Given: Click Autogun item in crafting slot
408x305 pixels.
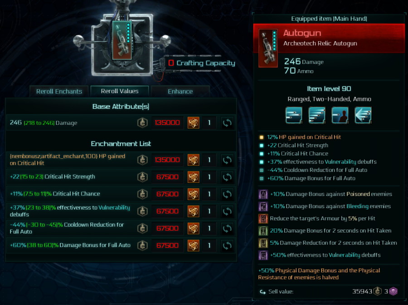Looking at the screenshot, I should click(122, 40).
